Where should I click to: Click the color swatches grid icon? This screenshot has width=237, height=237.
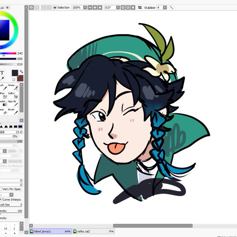point(2,7)
